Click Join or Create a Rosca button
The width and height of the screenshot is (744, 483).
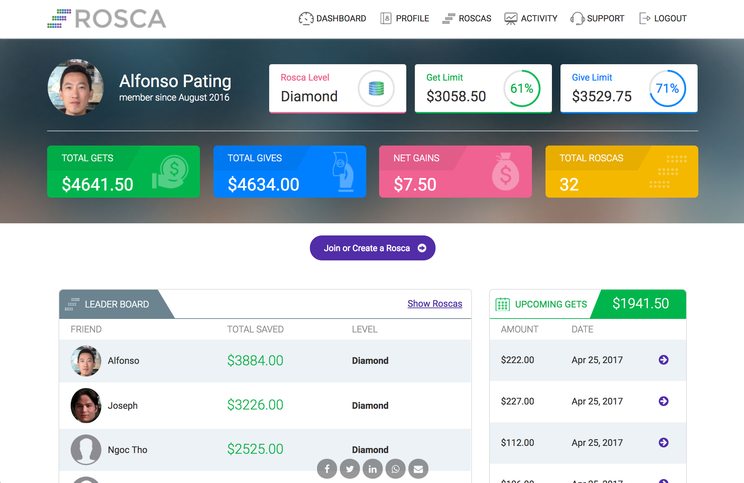point(372,248)
